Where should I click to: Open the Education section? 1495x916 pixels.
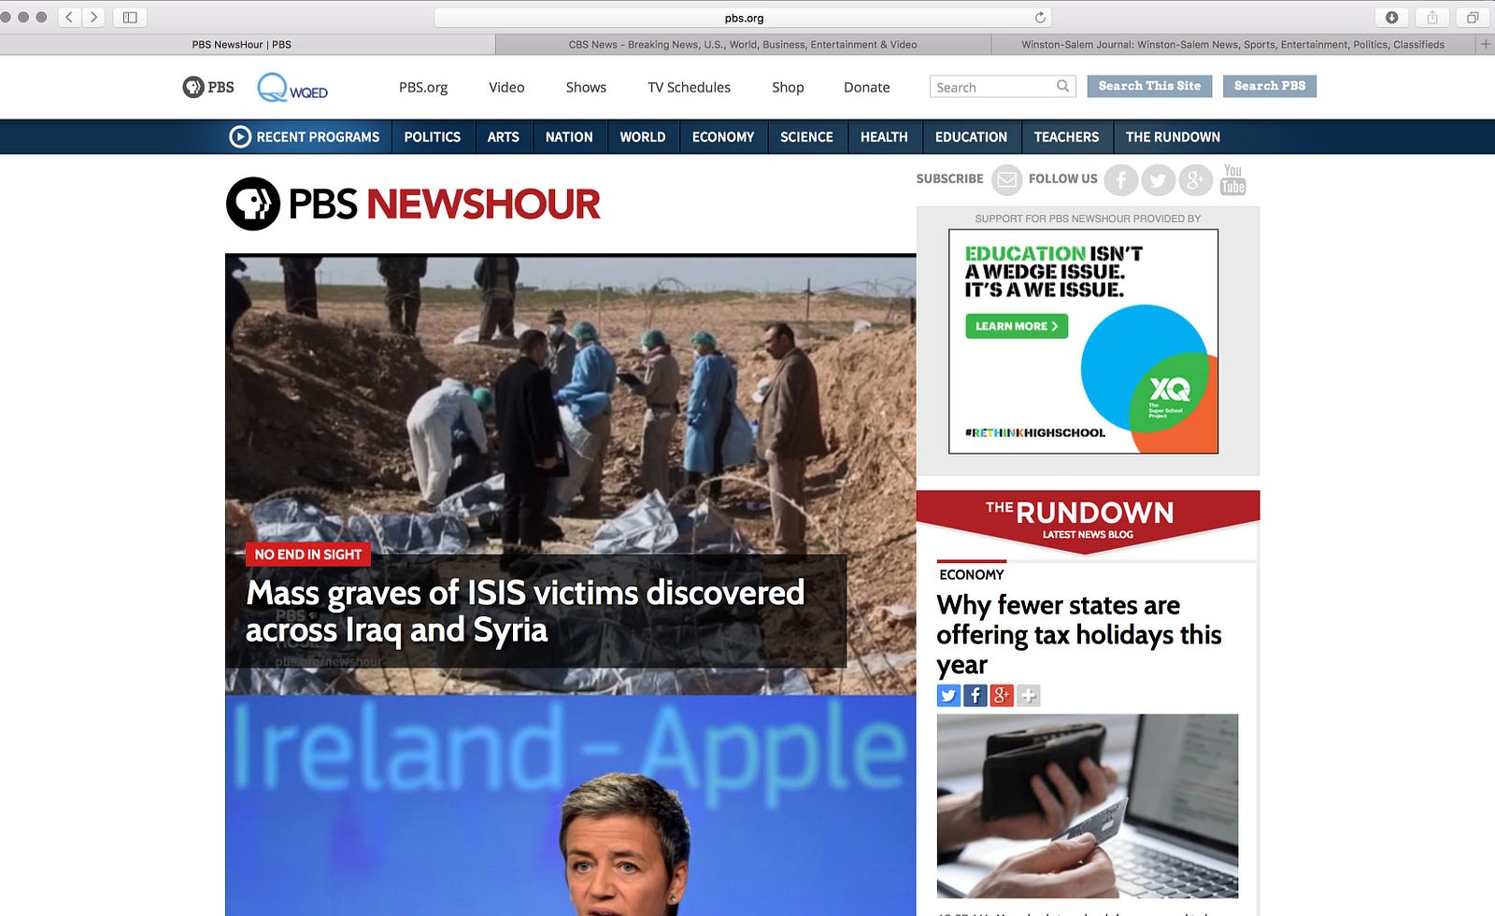971,136
